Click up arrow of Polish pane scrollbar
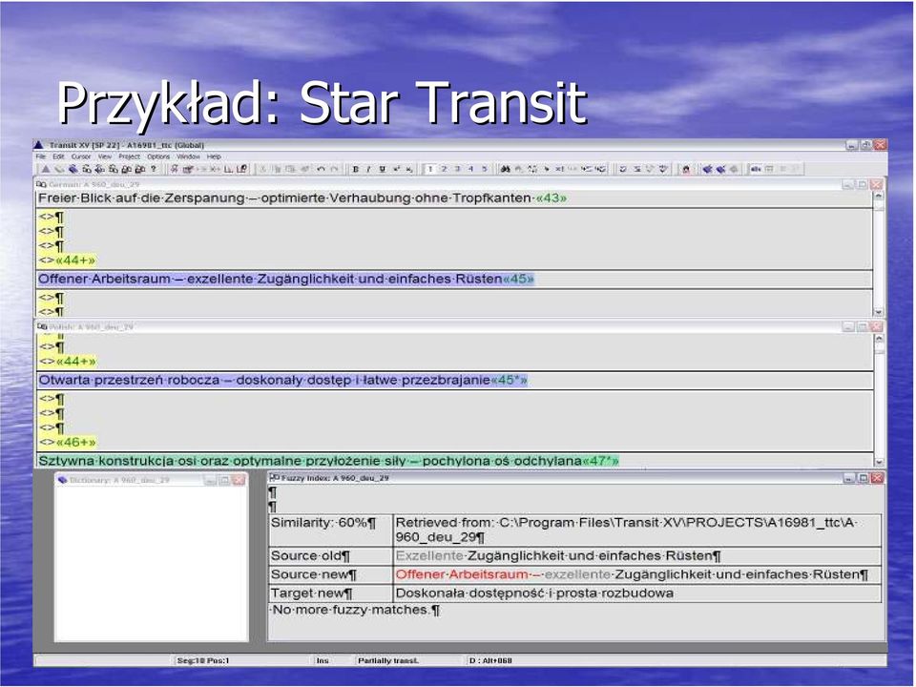This screenshot has height=687, width=916. (879, 338)
